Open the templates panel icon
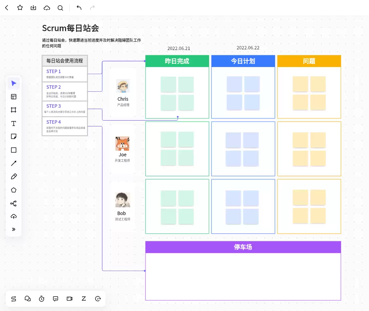Screen dimensions: 369x311 [14, 97]
